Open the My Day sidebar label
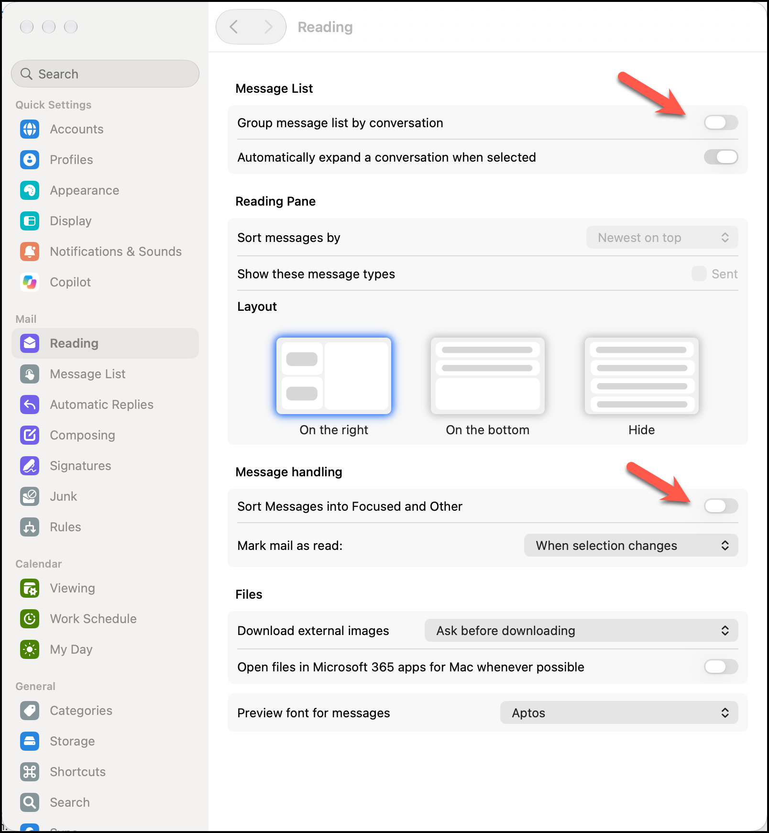This screenshot has width=769, height=833. pos(71,649)
